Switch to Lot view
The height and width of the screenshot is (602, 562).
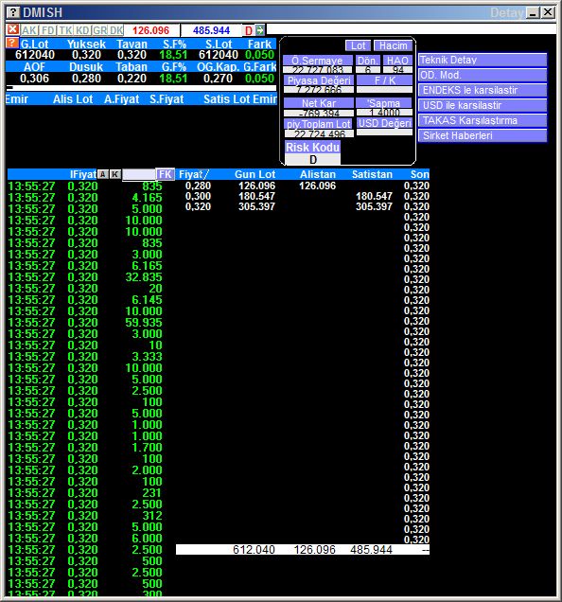358,45
